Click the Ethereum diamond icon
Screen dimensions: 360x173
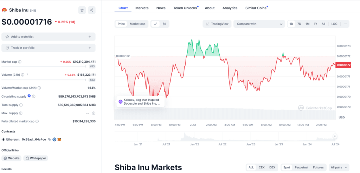pyautogui.click(x=3, y=140)
